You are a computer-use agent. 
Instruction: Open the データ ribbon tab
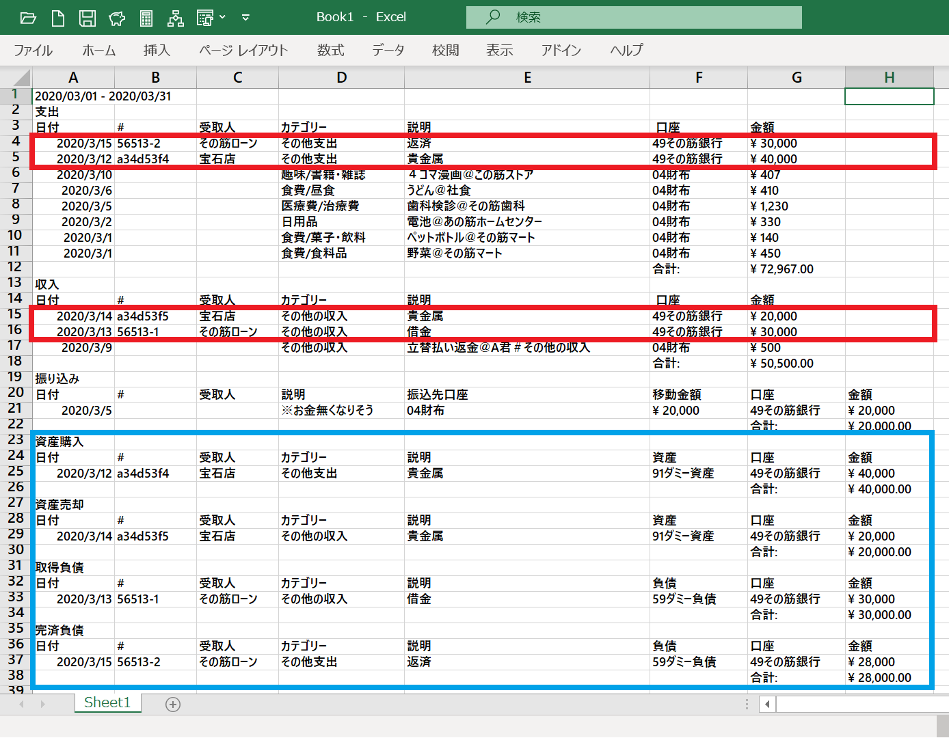[x=388, y=50]
